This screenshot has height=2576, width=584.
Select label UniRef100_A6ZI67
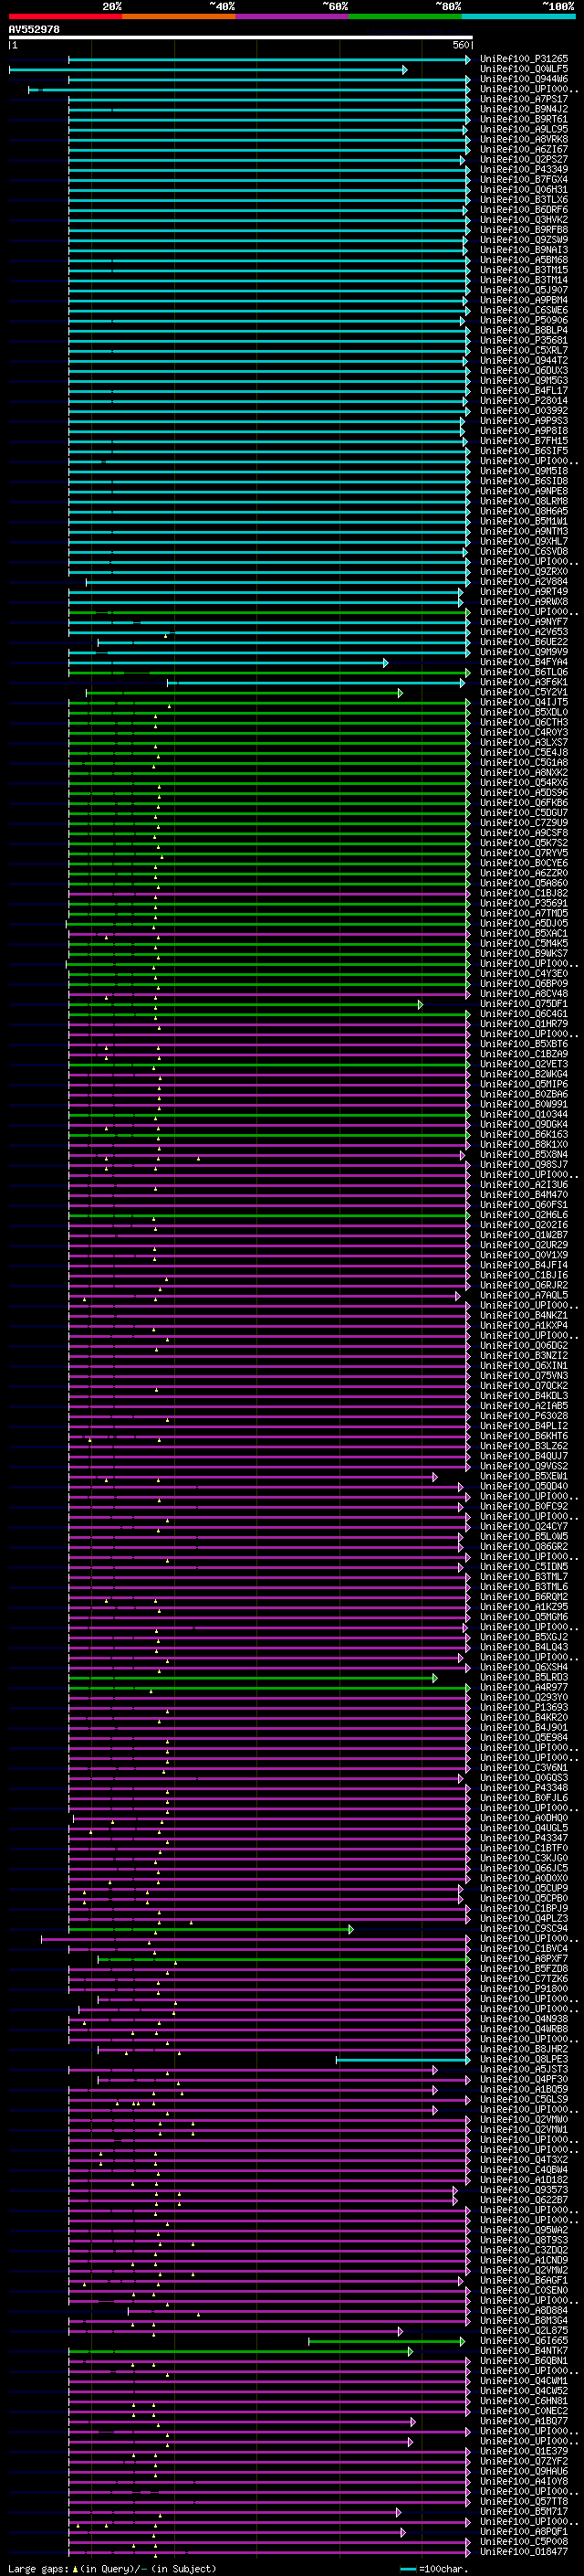point(524,149)
